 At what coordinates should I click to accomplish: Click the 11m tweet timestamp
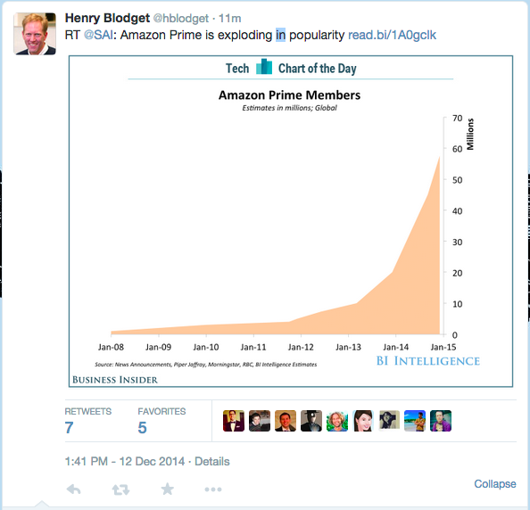230,18
